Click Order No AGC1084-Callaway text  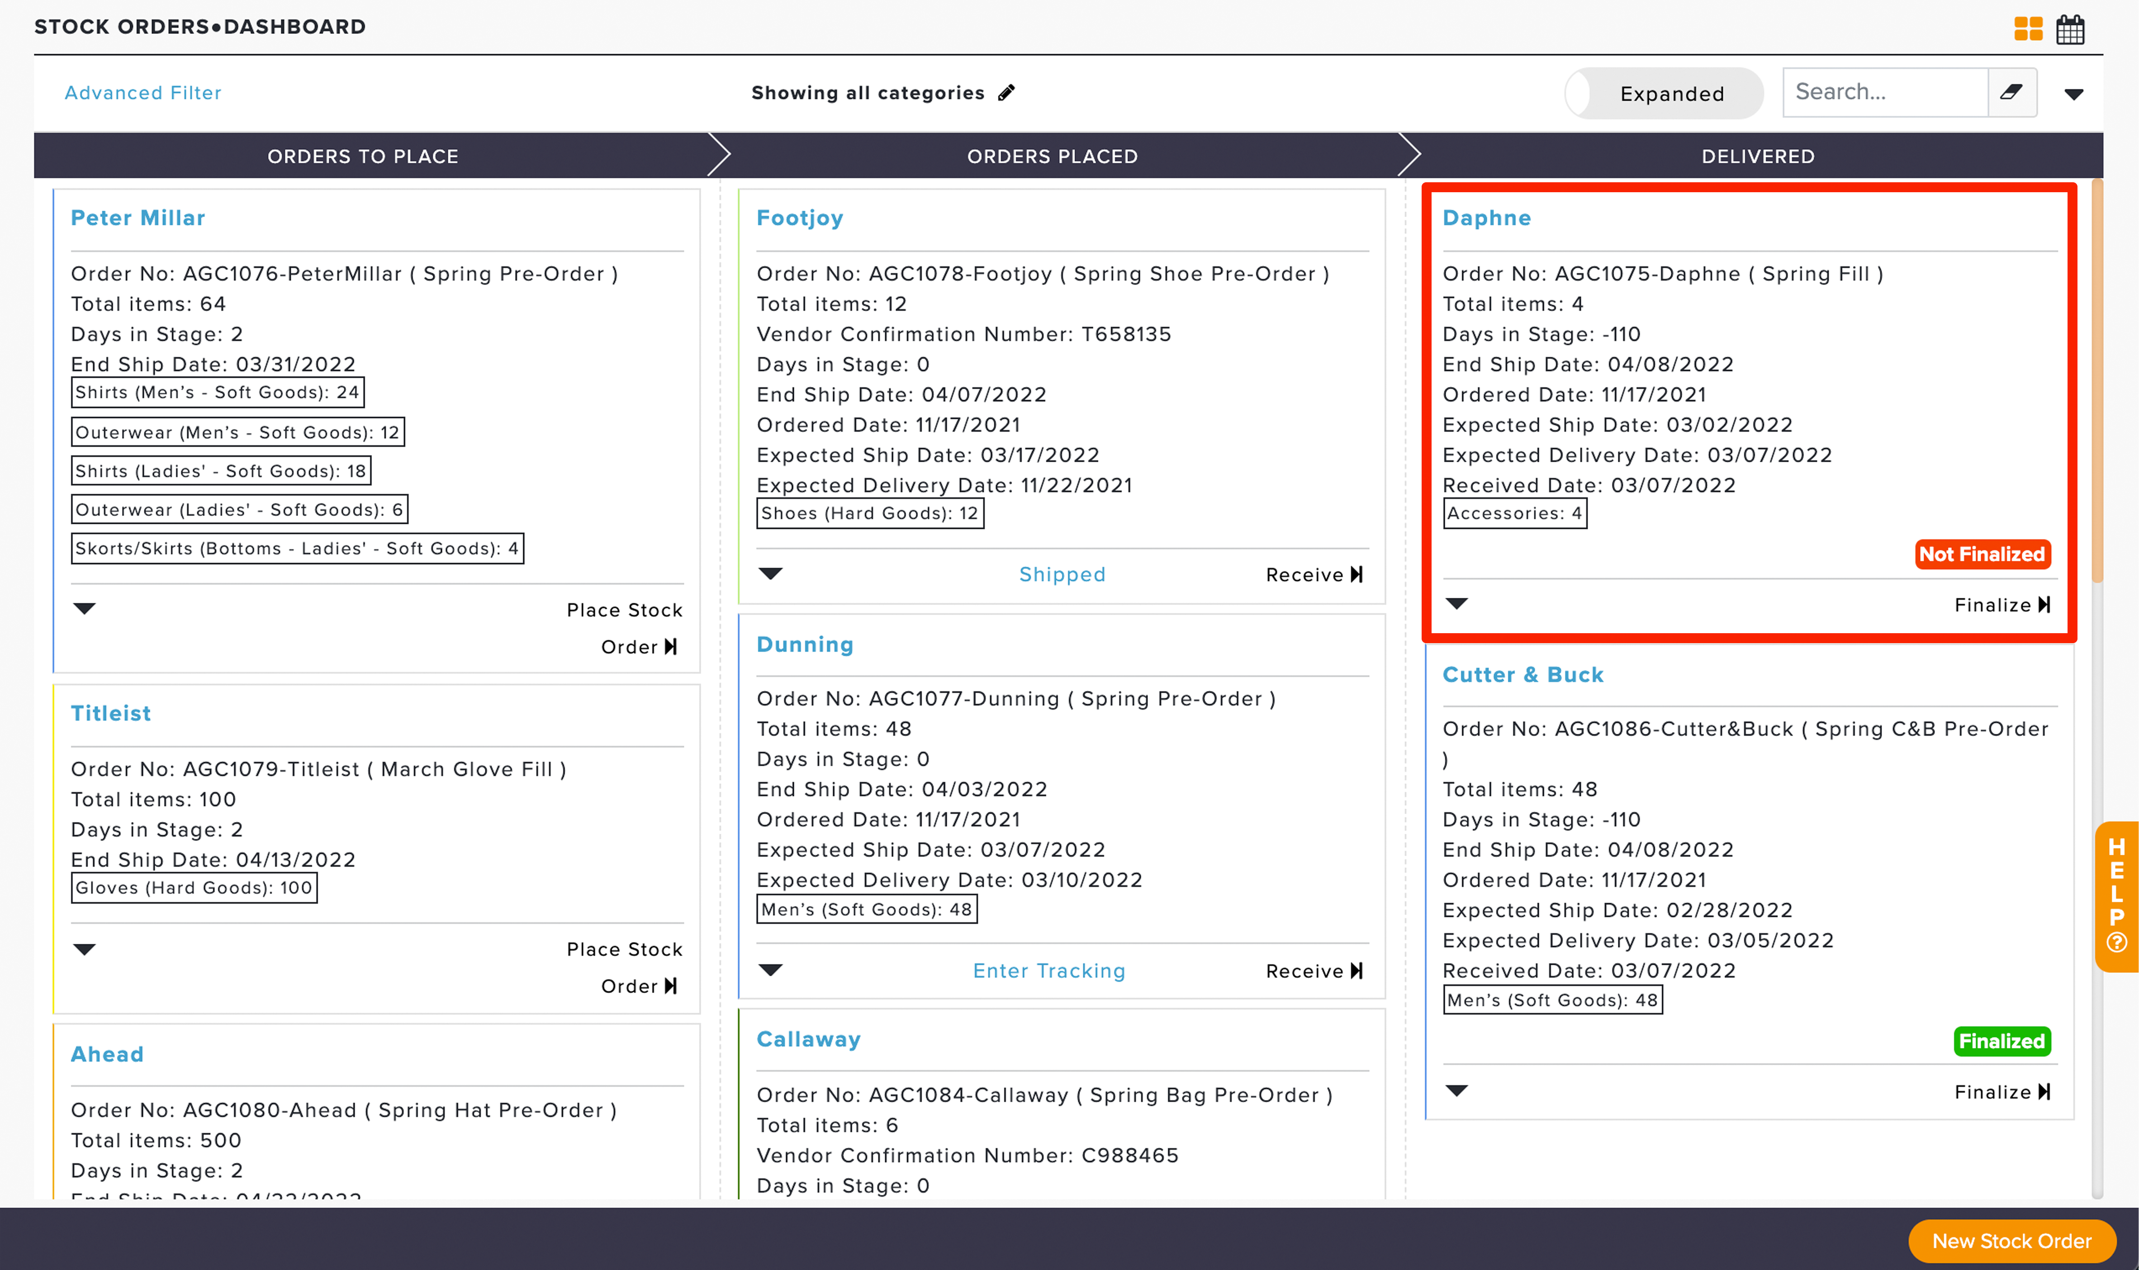click(x=1045, y=1095)
